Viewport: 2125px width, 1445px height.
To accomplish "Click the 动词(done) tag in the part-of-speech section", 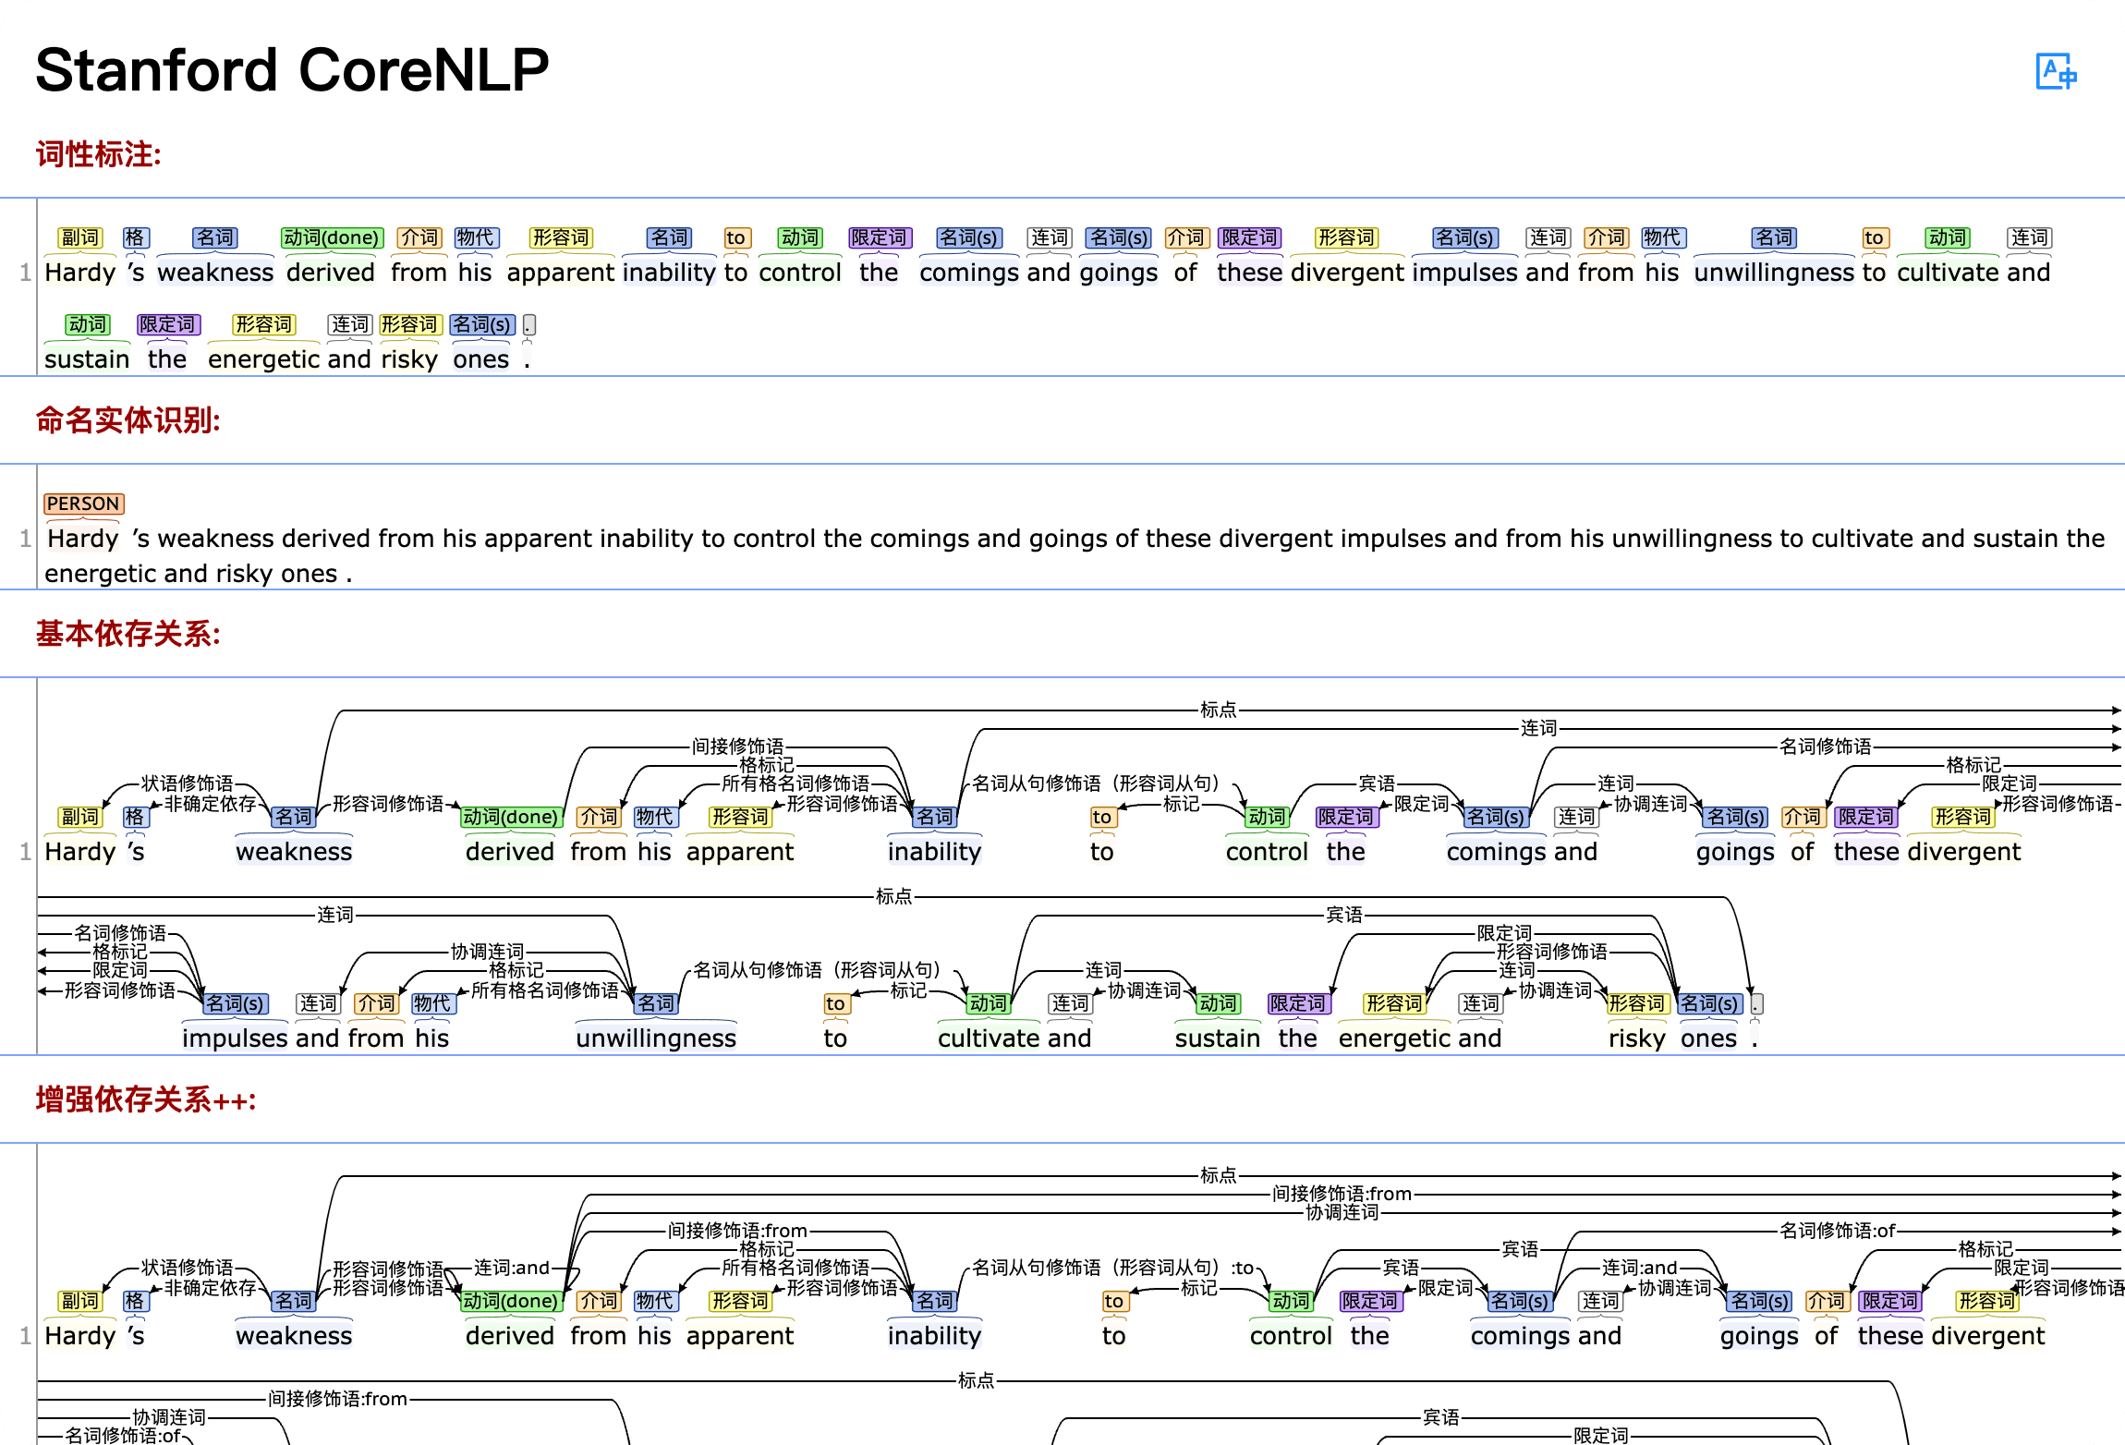I will [x=331, y=237].
